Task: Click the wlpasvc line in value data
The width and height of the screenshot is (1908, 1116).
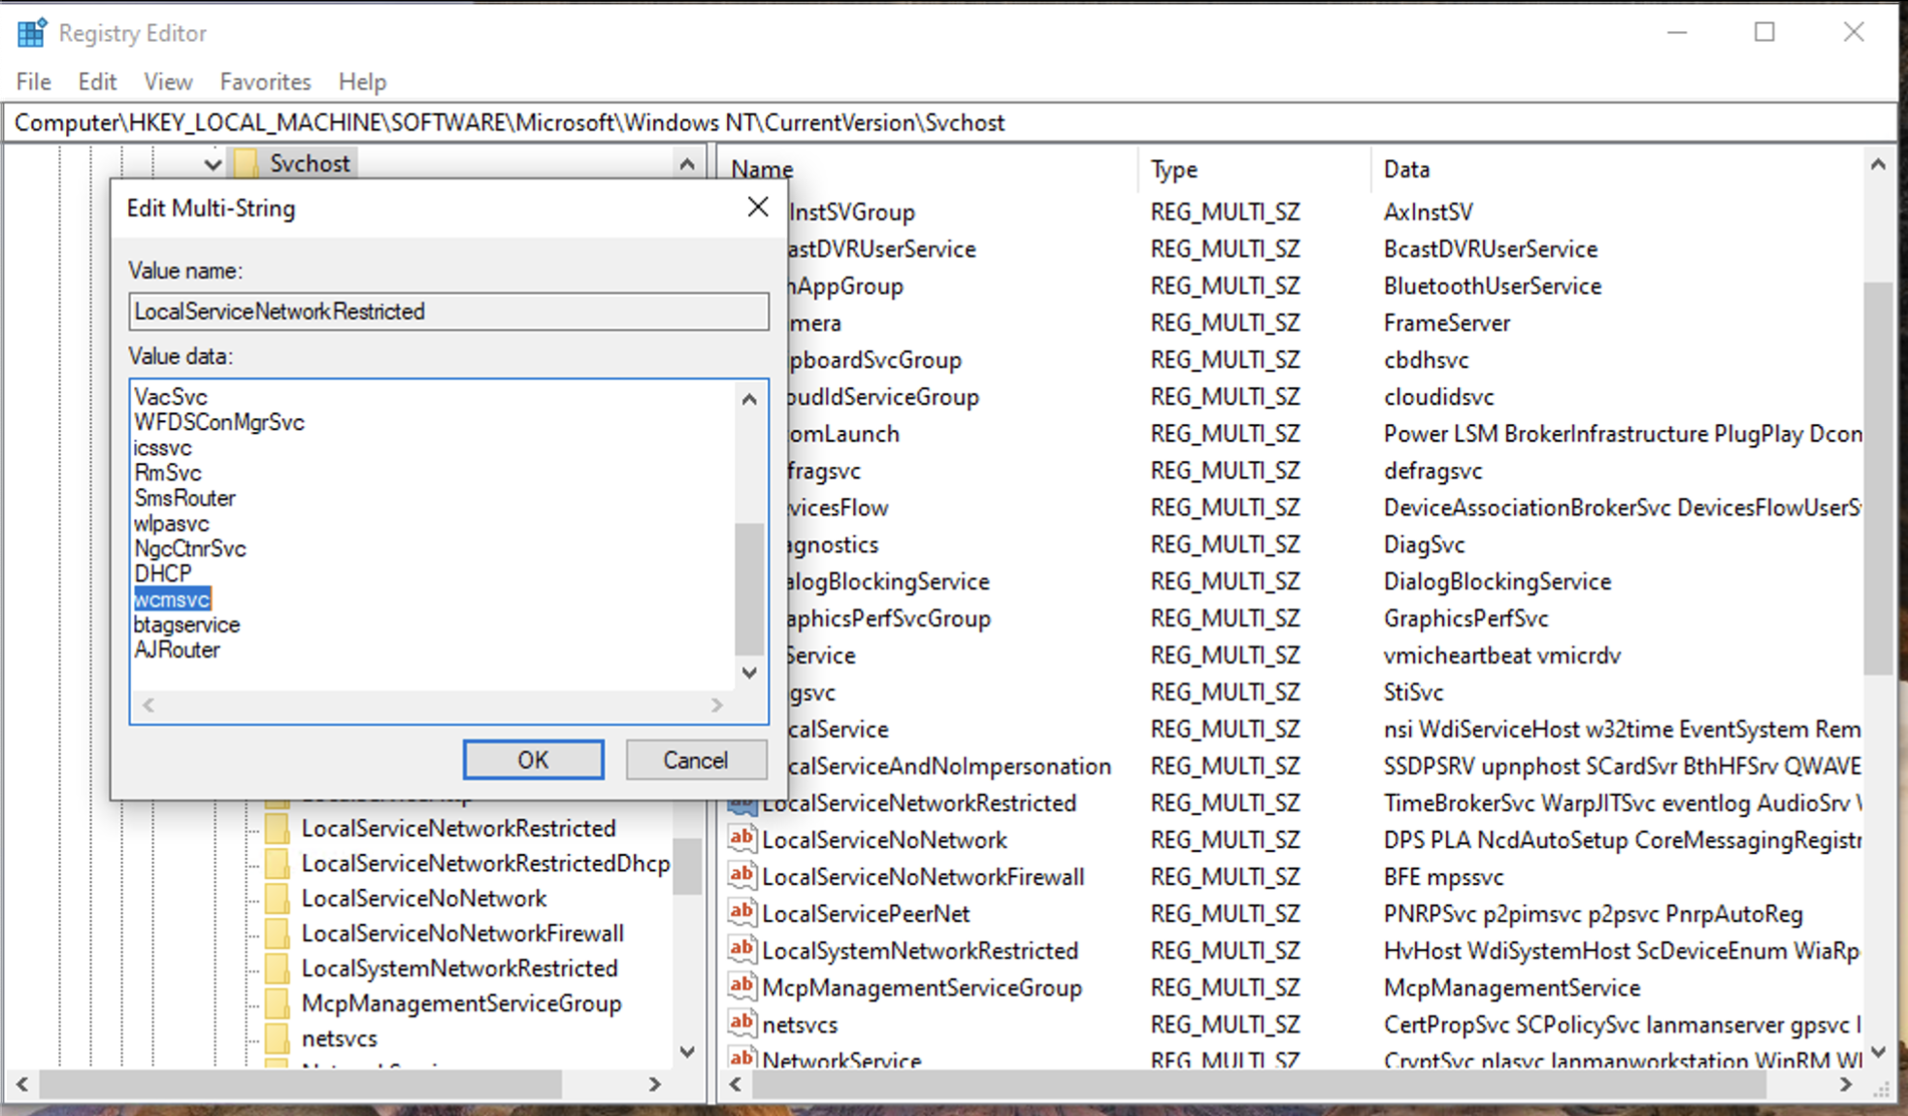Action: tap(172, 523)
